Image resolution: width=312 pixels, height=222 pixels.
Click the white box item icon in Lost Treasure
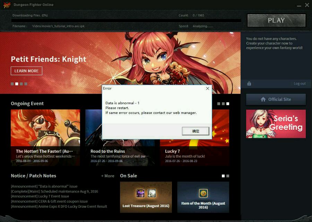151,193
